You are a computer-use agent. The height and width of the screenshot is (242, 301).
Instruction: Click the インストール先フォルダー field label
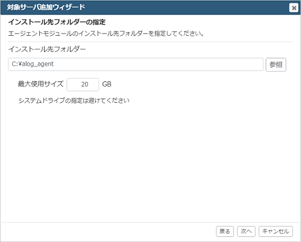coord(47,49)
